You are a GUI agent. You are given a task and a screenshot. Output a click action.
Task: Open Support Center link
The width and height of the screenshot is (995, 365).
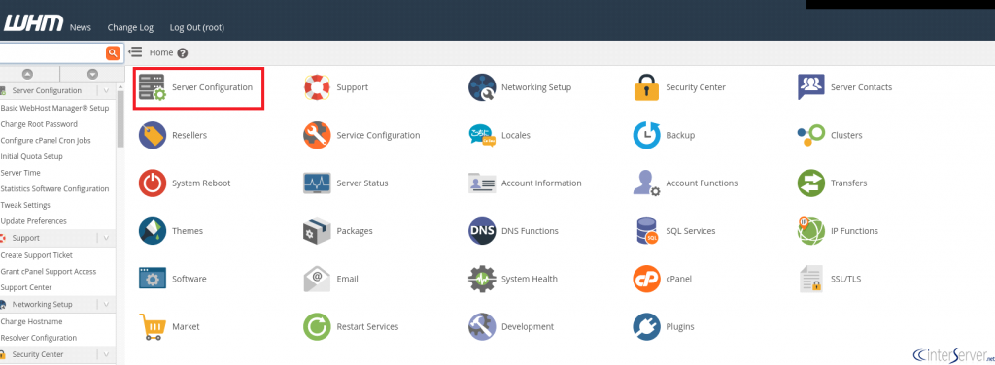26,287
